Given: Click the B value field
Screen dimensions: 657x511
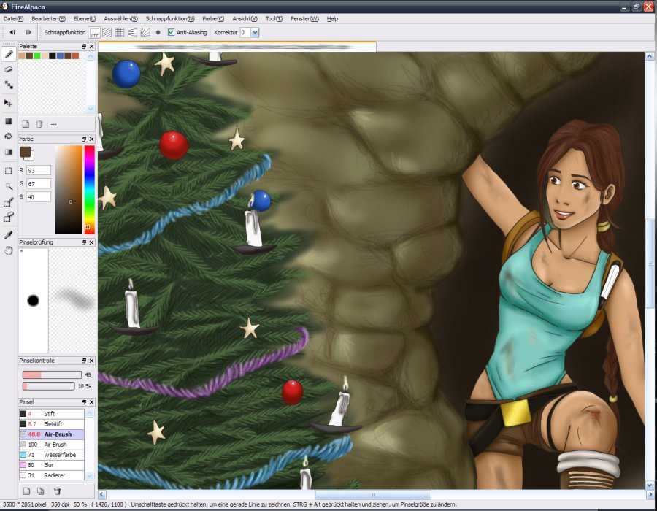Looking at the screenshot, I should click(39, 197).
